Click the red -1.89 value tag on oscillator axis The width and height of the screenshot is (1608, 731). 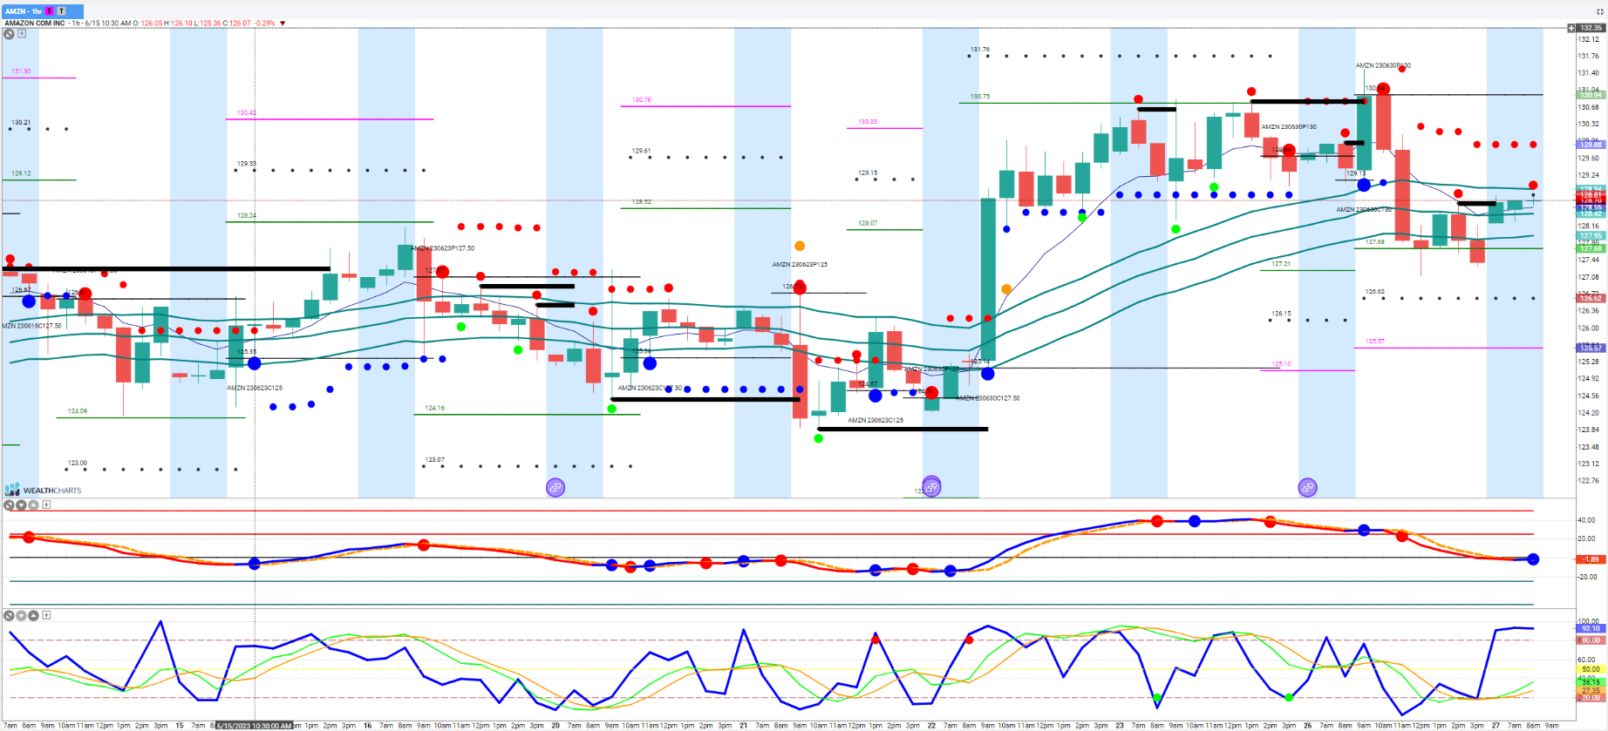point(1591,559)
